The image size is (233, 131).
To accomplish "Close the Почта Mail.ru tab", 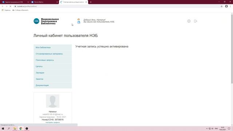I will click(57, 2).
